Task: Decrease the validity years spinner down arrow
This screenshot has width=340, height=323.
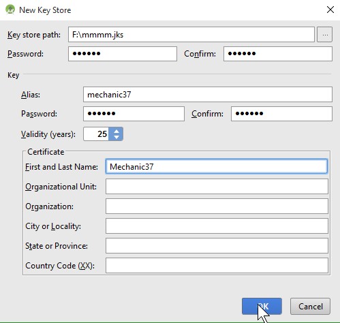Action: pos(117,137)
